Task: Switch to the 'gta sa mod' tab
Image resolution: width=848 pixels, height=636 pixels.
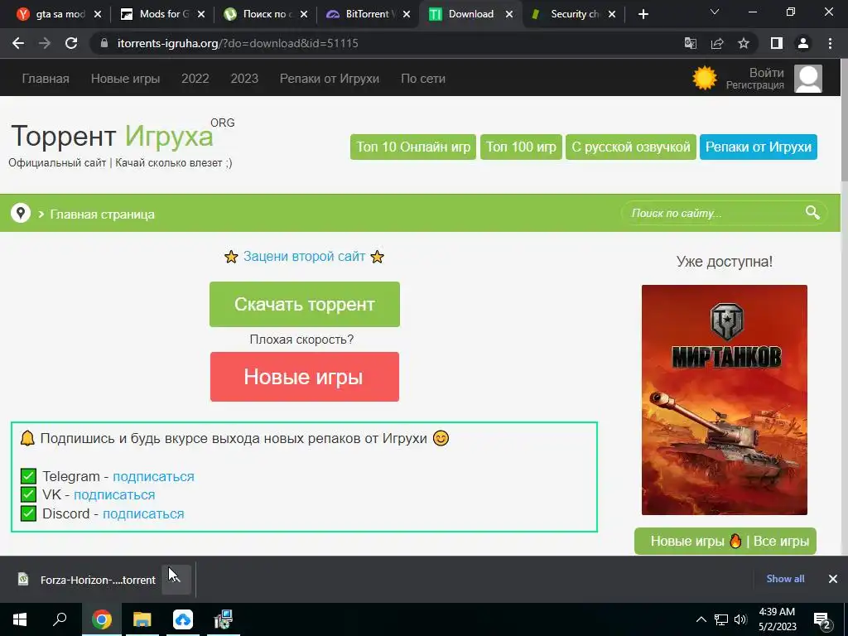Action: click(60, 14)
